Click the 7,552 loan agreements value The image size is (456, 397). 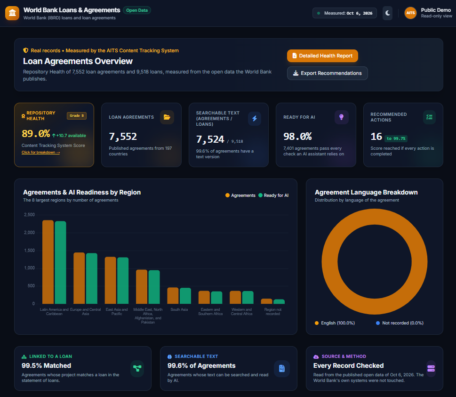[x=123, y=137]
